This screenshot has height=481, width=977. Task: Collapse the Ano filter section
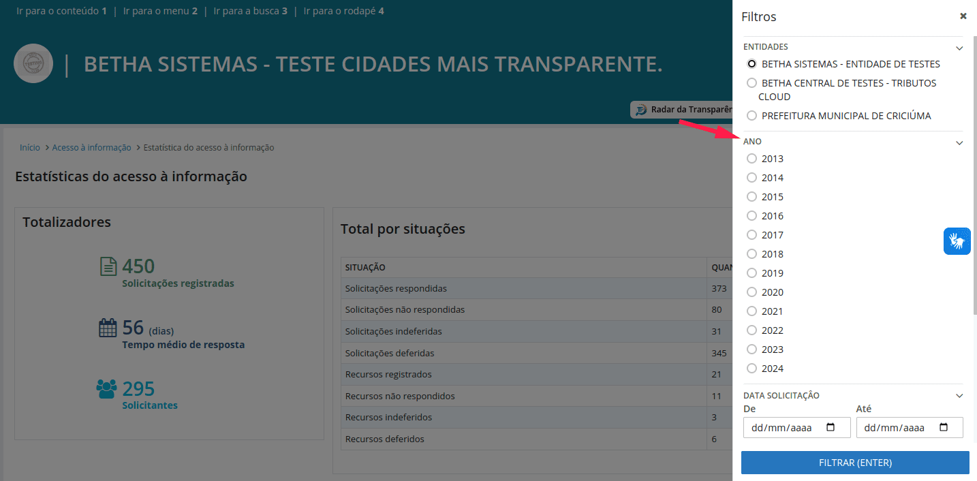click(959, 142)
